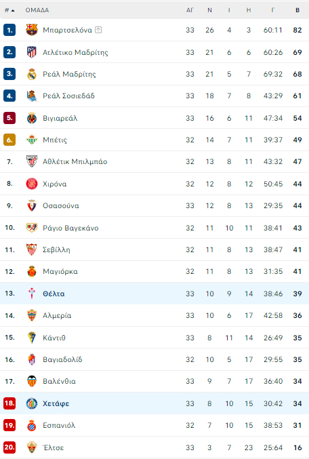
Task: Sort standings by the ΑΓ matches header
Action: (x=190, y=10)
